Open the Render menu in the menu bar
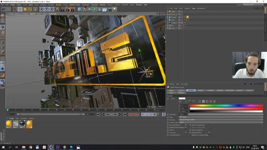 (58, 5)
